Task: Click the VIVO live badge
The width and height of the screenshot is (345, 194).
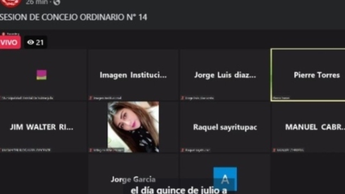Action: [x=10, y=42]
